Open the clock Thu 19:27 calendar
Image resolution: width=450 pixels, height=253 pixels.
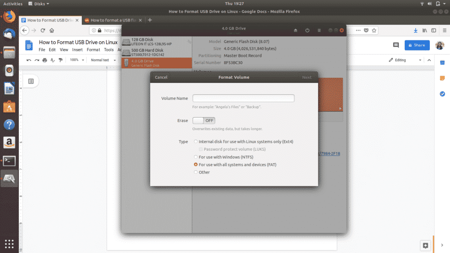pyautogui.click(x=234, y=4)
